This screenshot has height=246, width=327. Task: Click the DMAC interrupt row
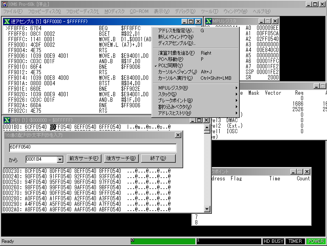[257, 120]
